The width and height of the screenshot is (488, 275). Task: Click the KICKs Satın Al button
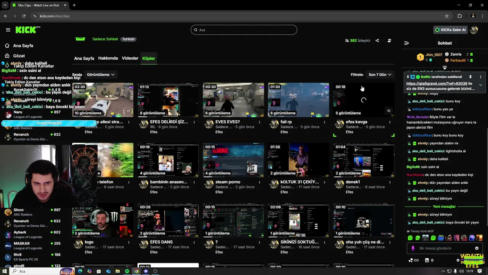coord(450,30)
